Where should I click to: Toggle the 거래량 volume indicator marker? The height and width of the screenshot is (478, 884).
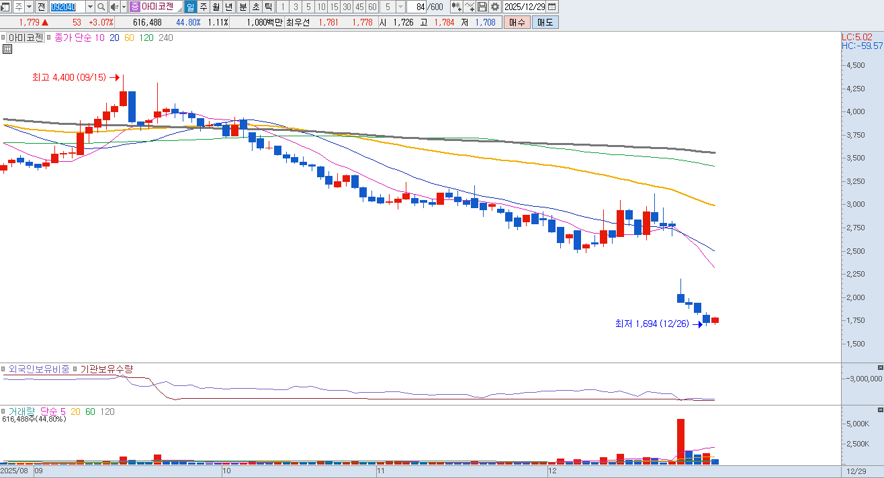pyautogui.click(x=3, y=411)
